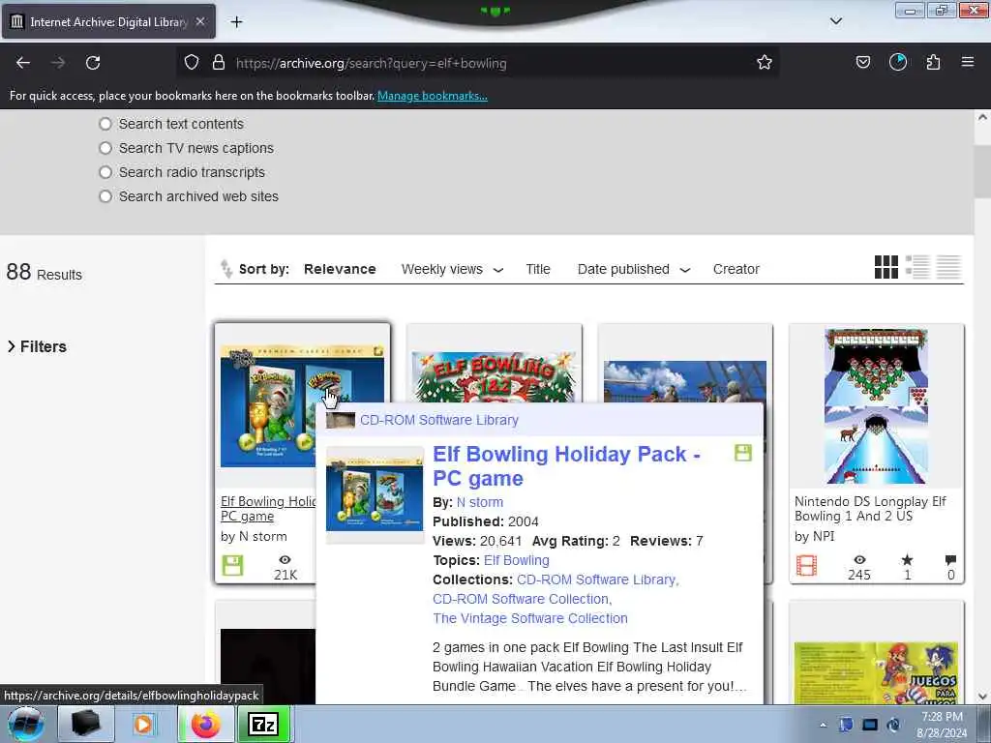Image resolution: width=991 pixels, height=743 pixels.
Task: Open the list all tabs chevron
Action: pyautogui.click(x=835, y=21)
